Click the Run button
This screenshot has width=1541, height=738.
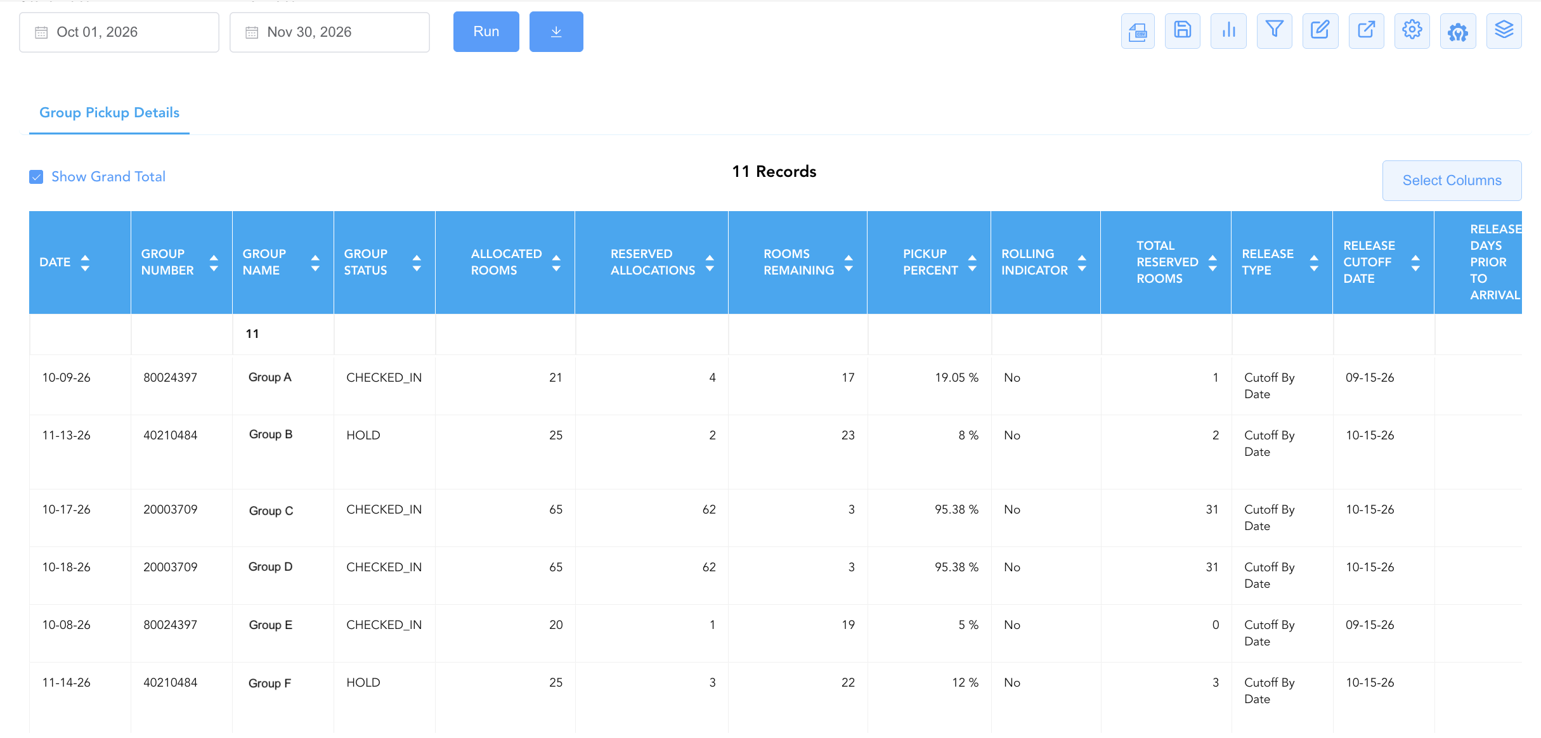point(486,32)
